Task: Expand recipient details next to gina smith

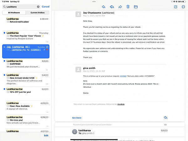Action: click(94, 133)
